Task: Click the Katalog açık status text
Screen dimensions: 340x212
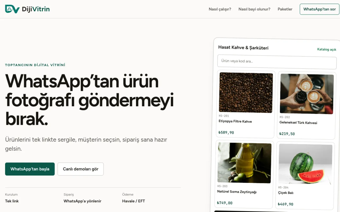Action: [327, 49]
